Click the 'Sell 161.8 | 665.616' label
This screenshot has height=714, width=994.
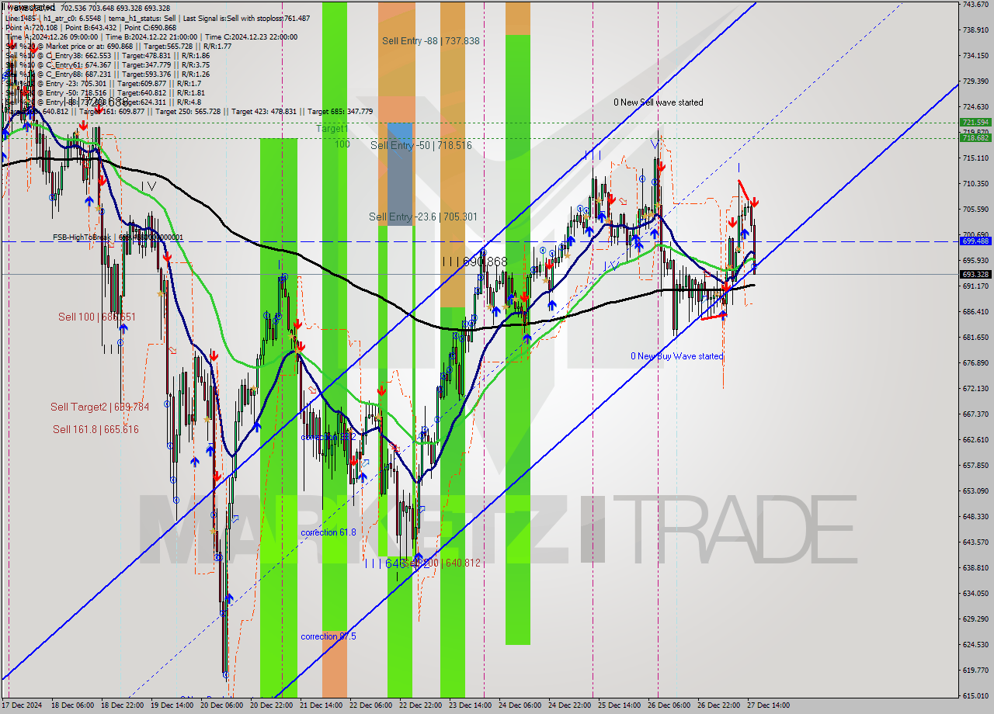pyautogui.click(x=96, y=429)
